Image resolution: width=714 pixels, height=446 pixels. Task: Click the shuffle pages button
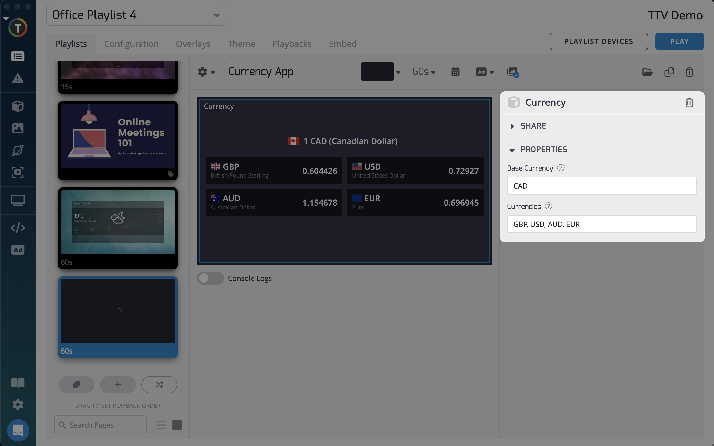point(159,384)
